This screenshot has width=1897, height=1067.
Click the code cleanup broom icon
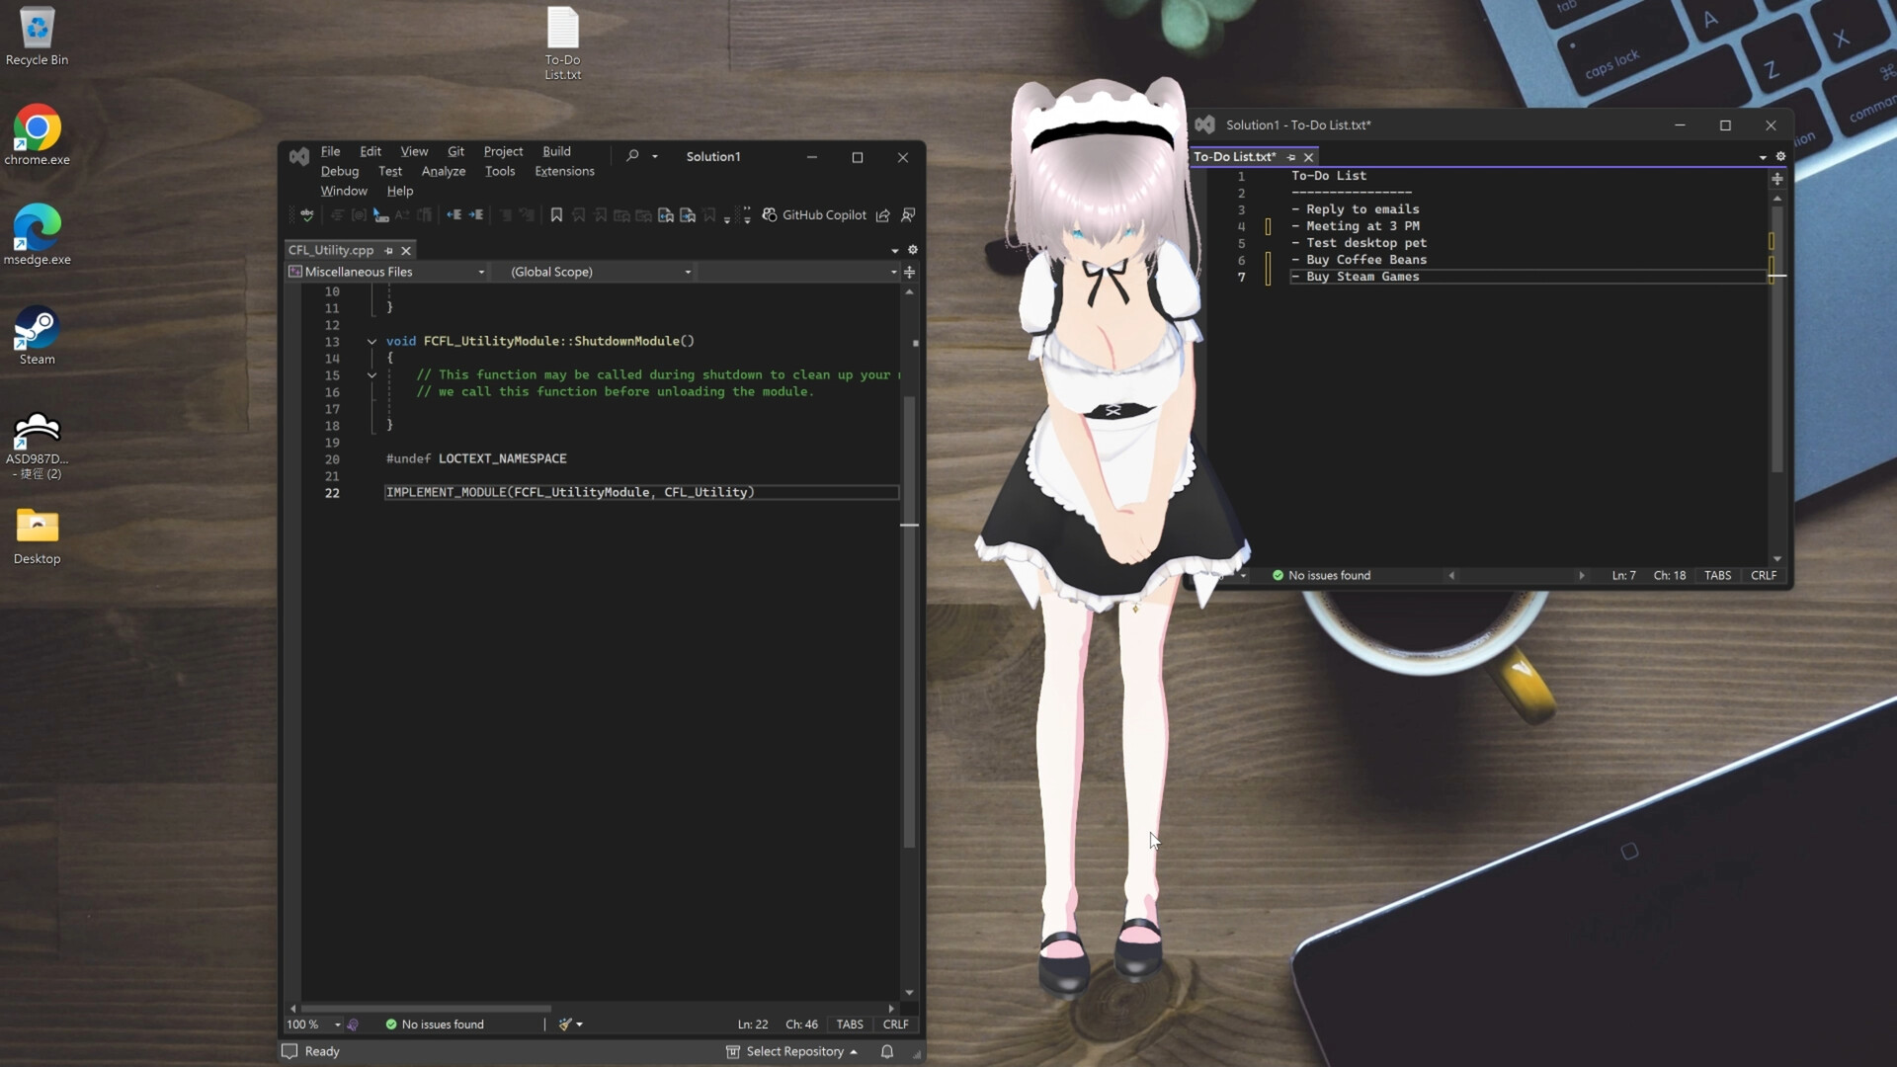[565, 1025]
